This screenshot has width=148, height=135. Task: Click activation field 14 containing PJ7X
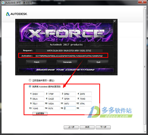[x=54, y=108]
